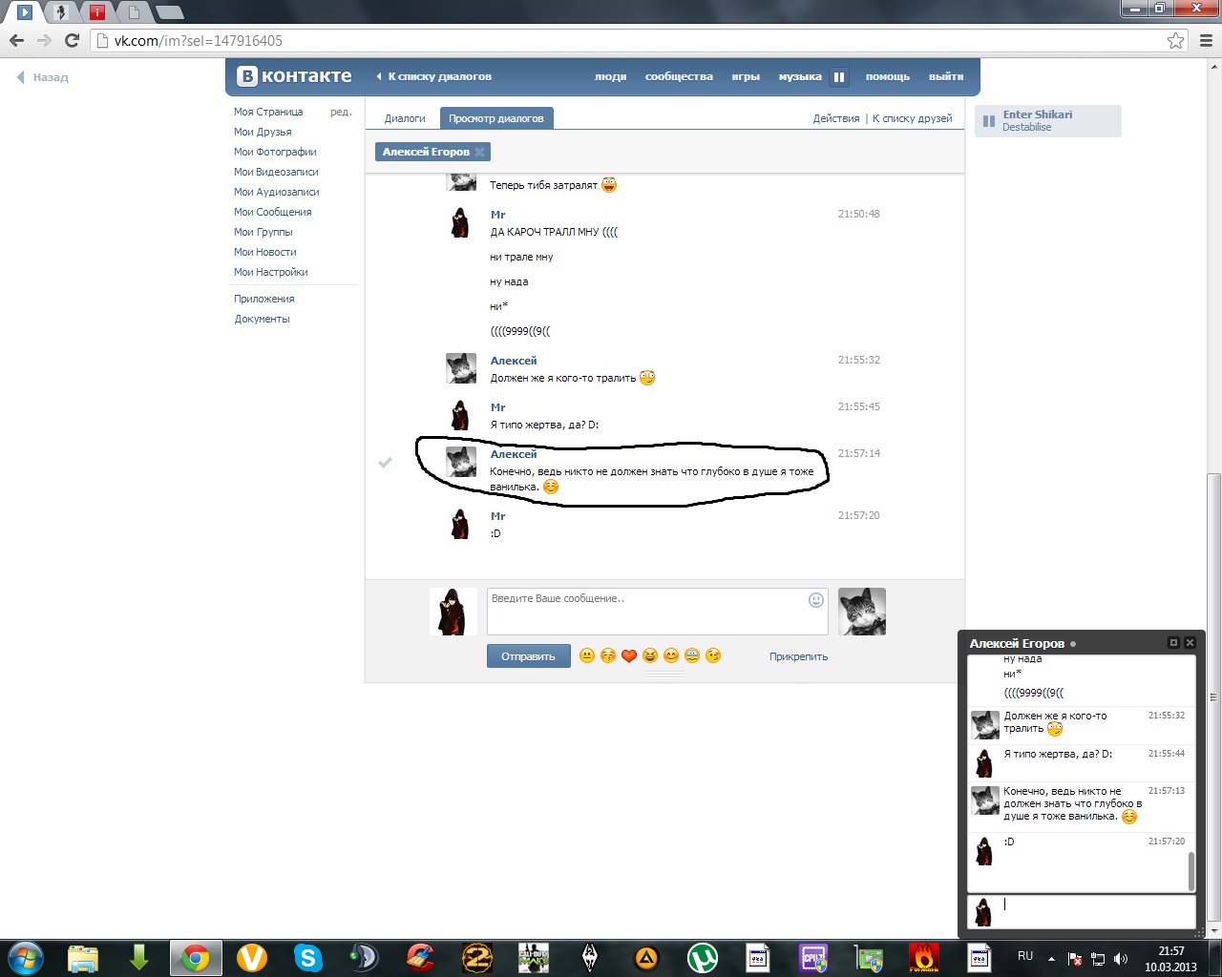
Task: Insert the grinning teeth emoji in the quick row
Action: coord(692,655)
